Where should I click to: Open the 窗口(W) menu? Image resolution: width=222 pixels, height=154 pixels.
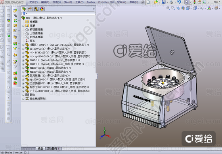(122, 2)
